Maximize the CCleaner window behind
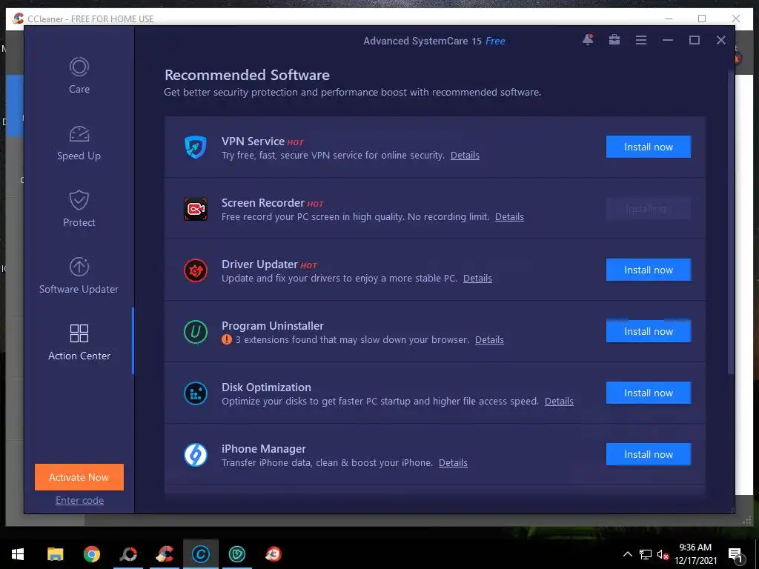 (x=702, y=19)
